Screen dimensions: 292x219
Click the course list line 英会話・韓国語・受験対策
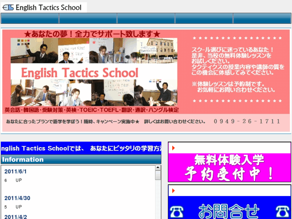point(92,110)
